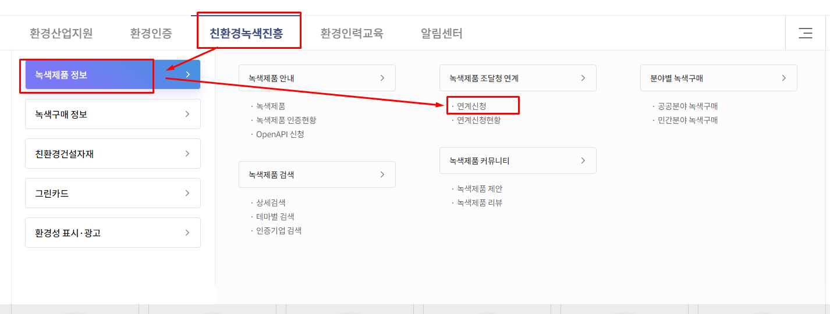Click chevron arrow on 그린카드

[x=187, y=193]
